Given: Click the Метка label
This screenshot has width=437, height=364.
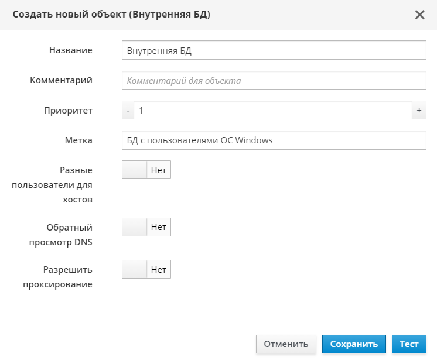Looking at the screenshot, I should click(78, 140).
